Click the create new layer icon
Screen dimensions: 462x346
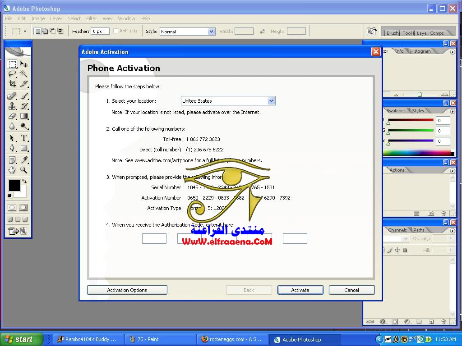coord(431,322)
